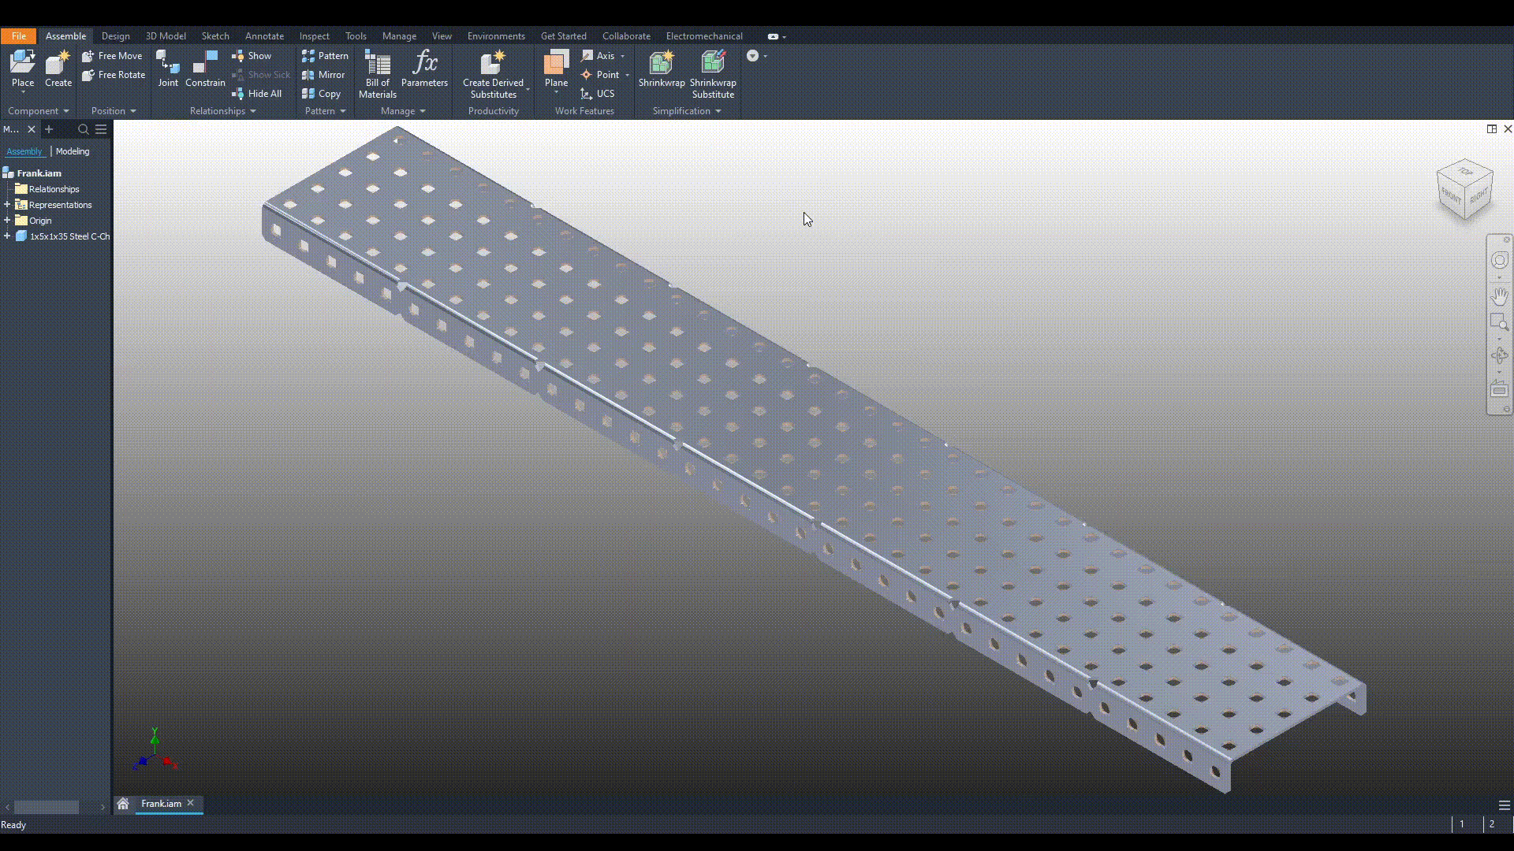Click the Point work feature tool
This screenshot has width=1514, height=851.
600,75
